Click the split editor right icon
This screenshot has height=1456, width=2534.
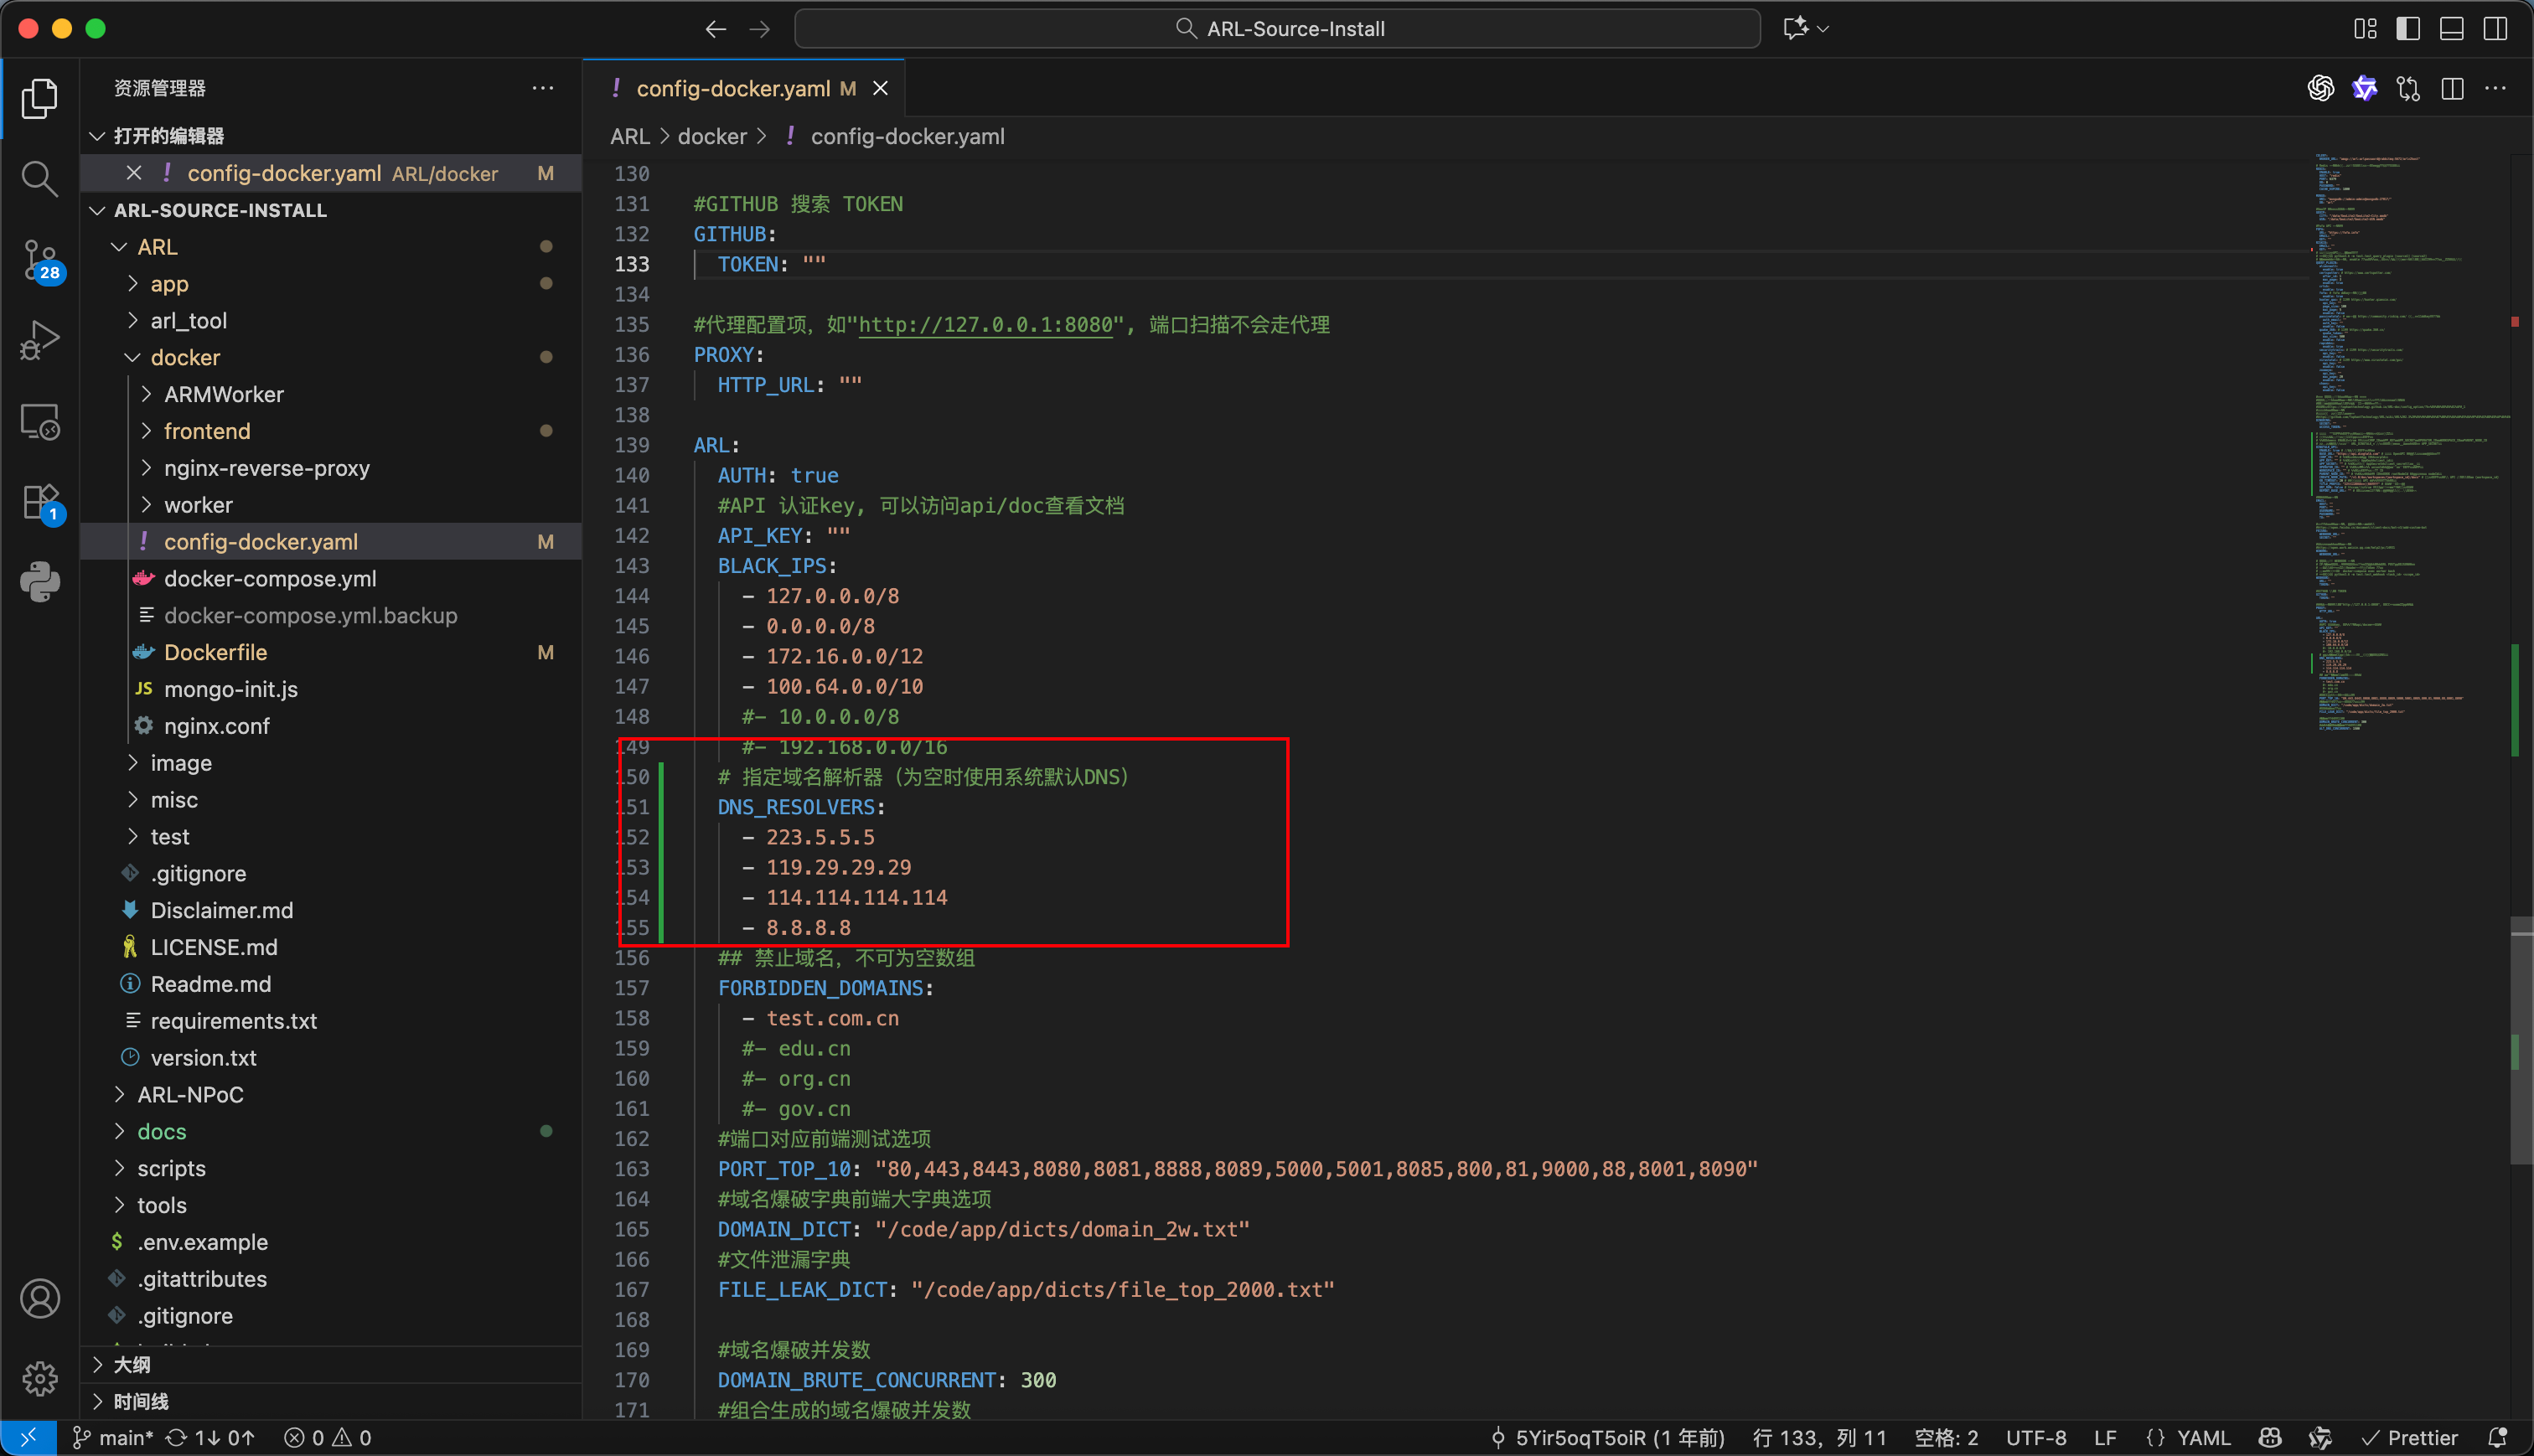(2452, 89)
